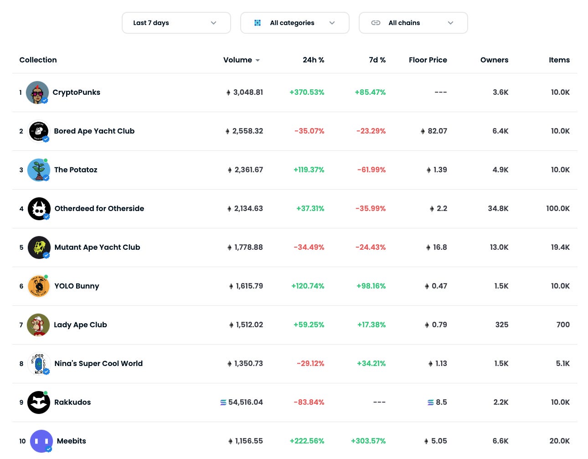Open the All chains dropdown
The image size is (588, 459).
pos(413,23)
